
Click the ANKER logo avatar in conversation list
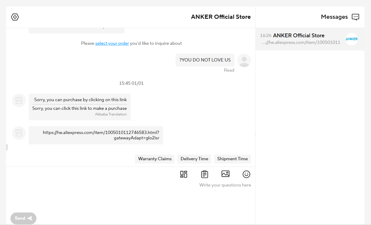click(352, 39)
